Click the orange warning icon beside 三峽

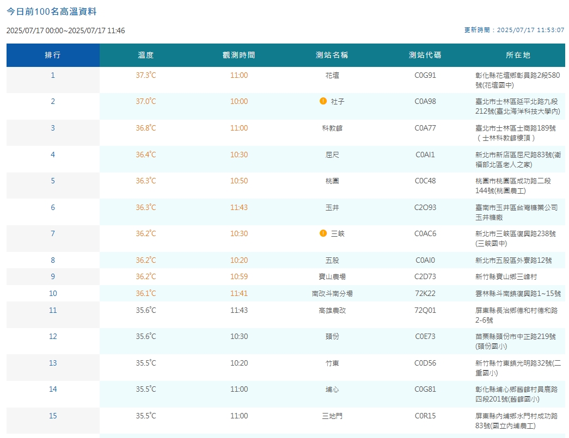pyautogui.click(x=323, y=233)
